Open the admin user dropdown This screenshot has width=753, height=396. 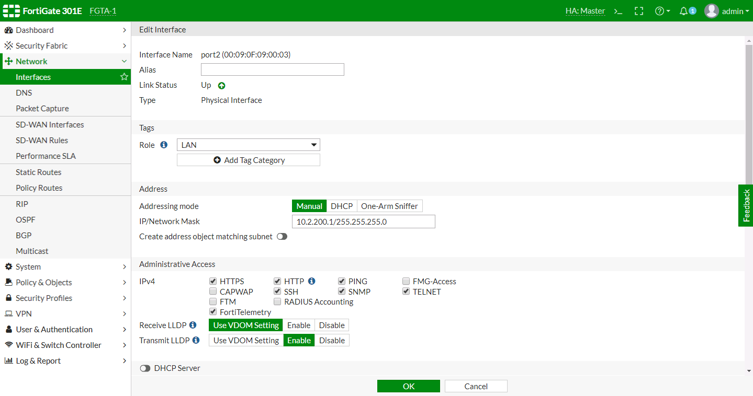[x=727, y=11]
